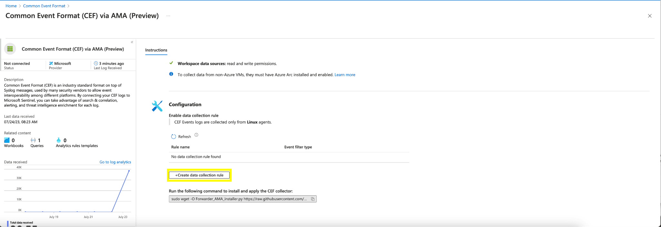This screenshot has width=661, height=227.
Task: Click the info icon beside Refresh
Action: point(196,135)
